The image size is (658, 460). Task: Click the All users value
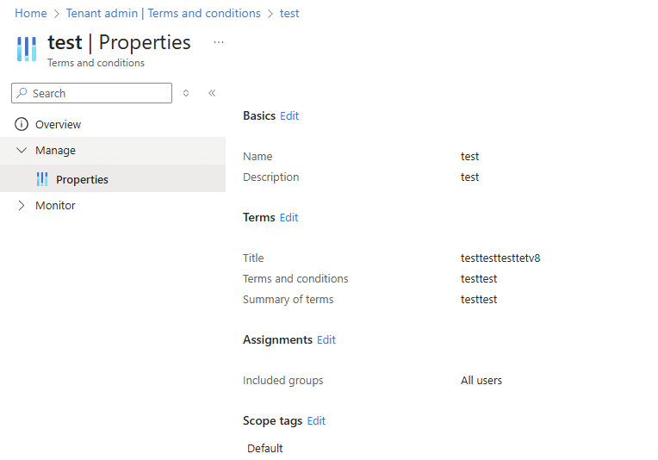click(481, 380)
